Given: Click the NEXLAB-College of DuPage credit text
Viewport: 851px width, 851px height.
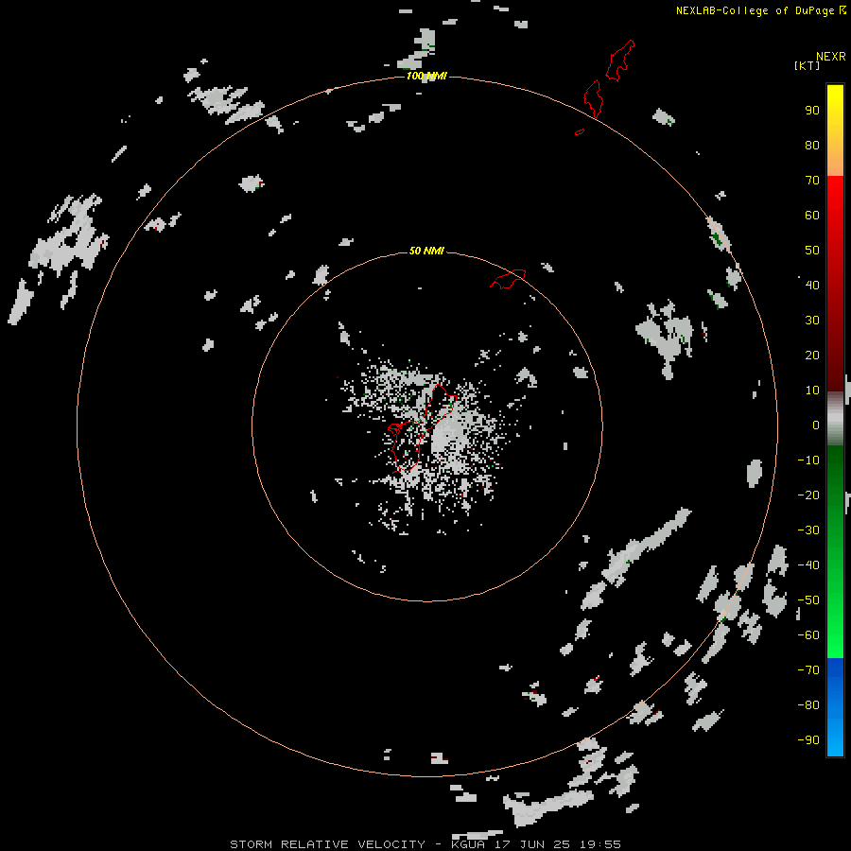Looking at the screenshot, I should pyautogui.click(x=755, y=10).
